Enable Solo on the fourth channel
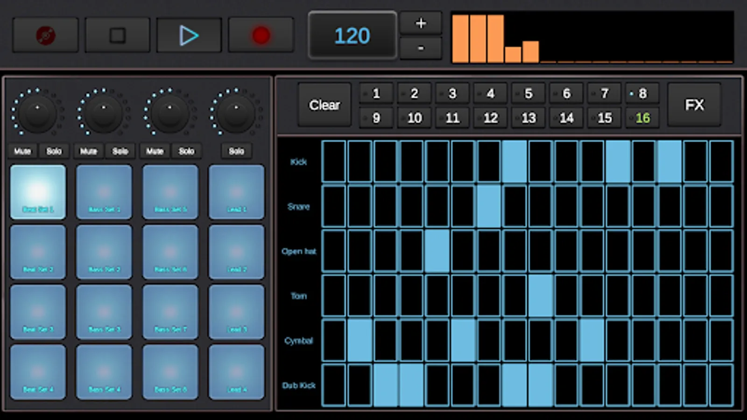Viewport: 747px width, 420px height. (x=236, y=151)
